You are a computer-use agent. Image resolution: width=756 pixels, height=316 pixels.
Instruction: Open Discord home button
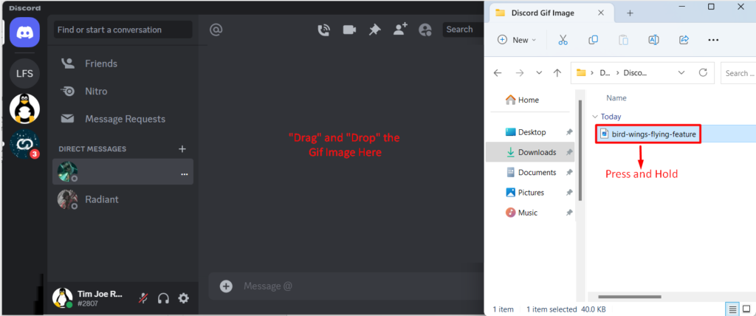coord(24,32)
